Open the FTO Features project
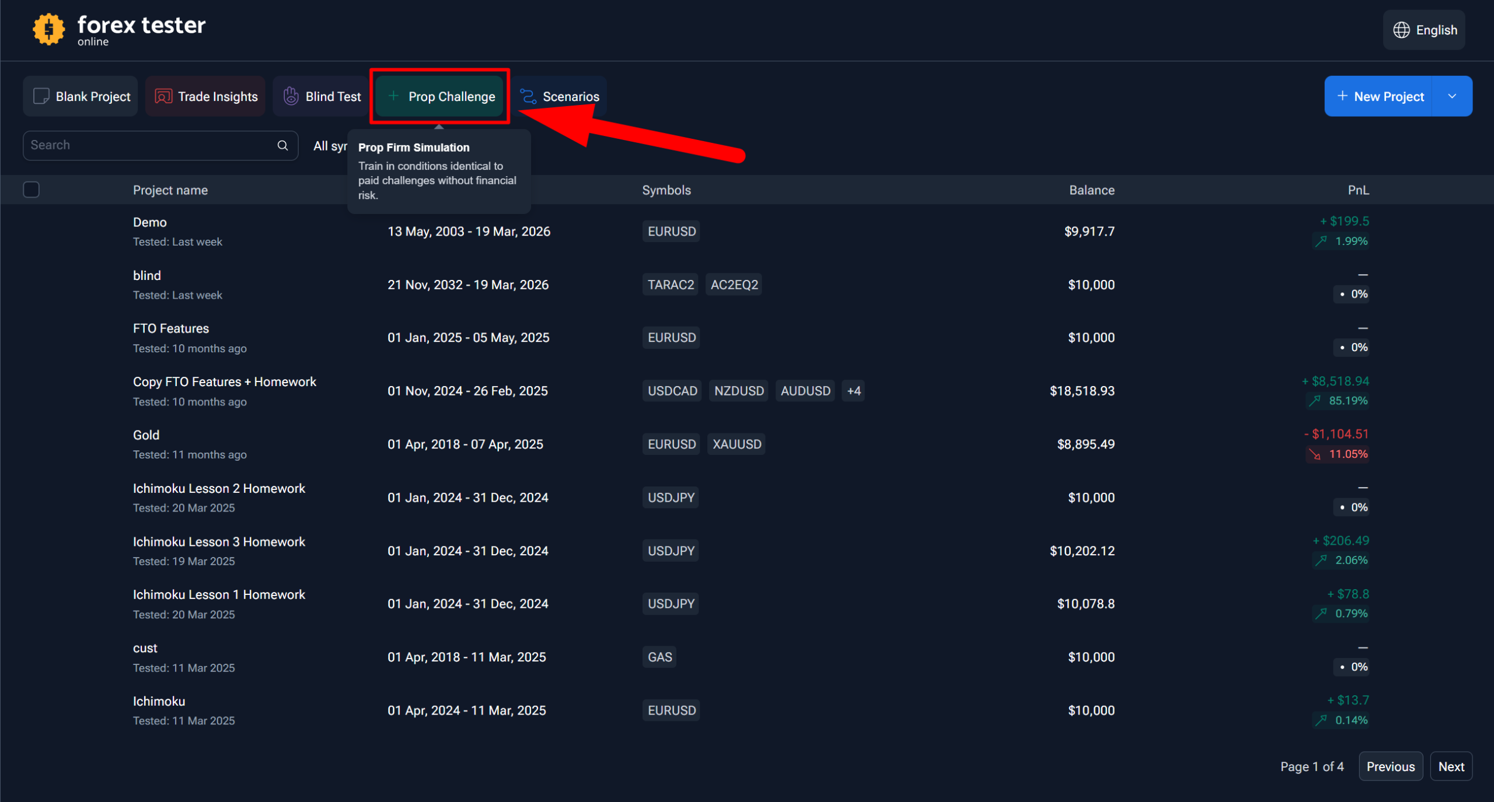Image resolution: width=1494 pixels, height=802 pixels. coord(171,328)
